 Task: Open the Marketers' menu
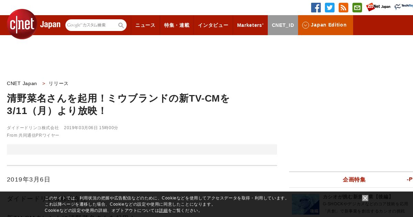pos(250,25)
